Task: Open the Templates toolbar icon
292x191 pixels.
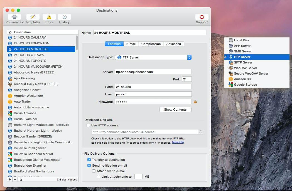Action: [33, 17]
